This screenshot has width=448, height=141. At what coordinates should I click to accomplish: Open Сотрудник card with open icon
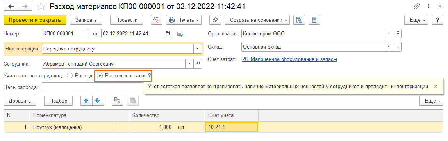[x=198, y=64]
